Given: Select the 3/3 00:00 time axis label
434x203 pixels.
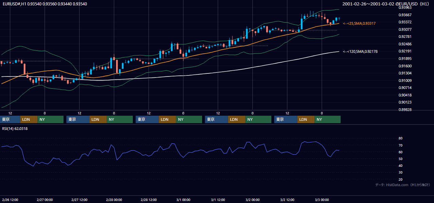Looking at the screenshot, I should 322,200.
